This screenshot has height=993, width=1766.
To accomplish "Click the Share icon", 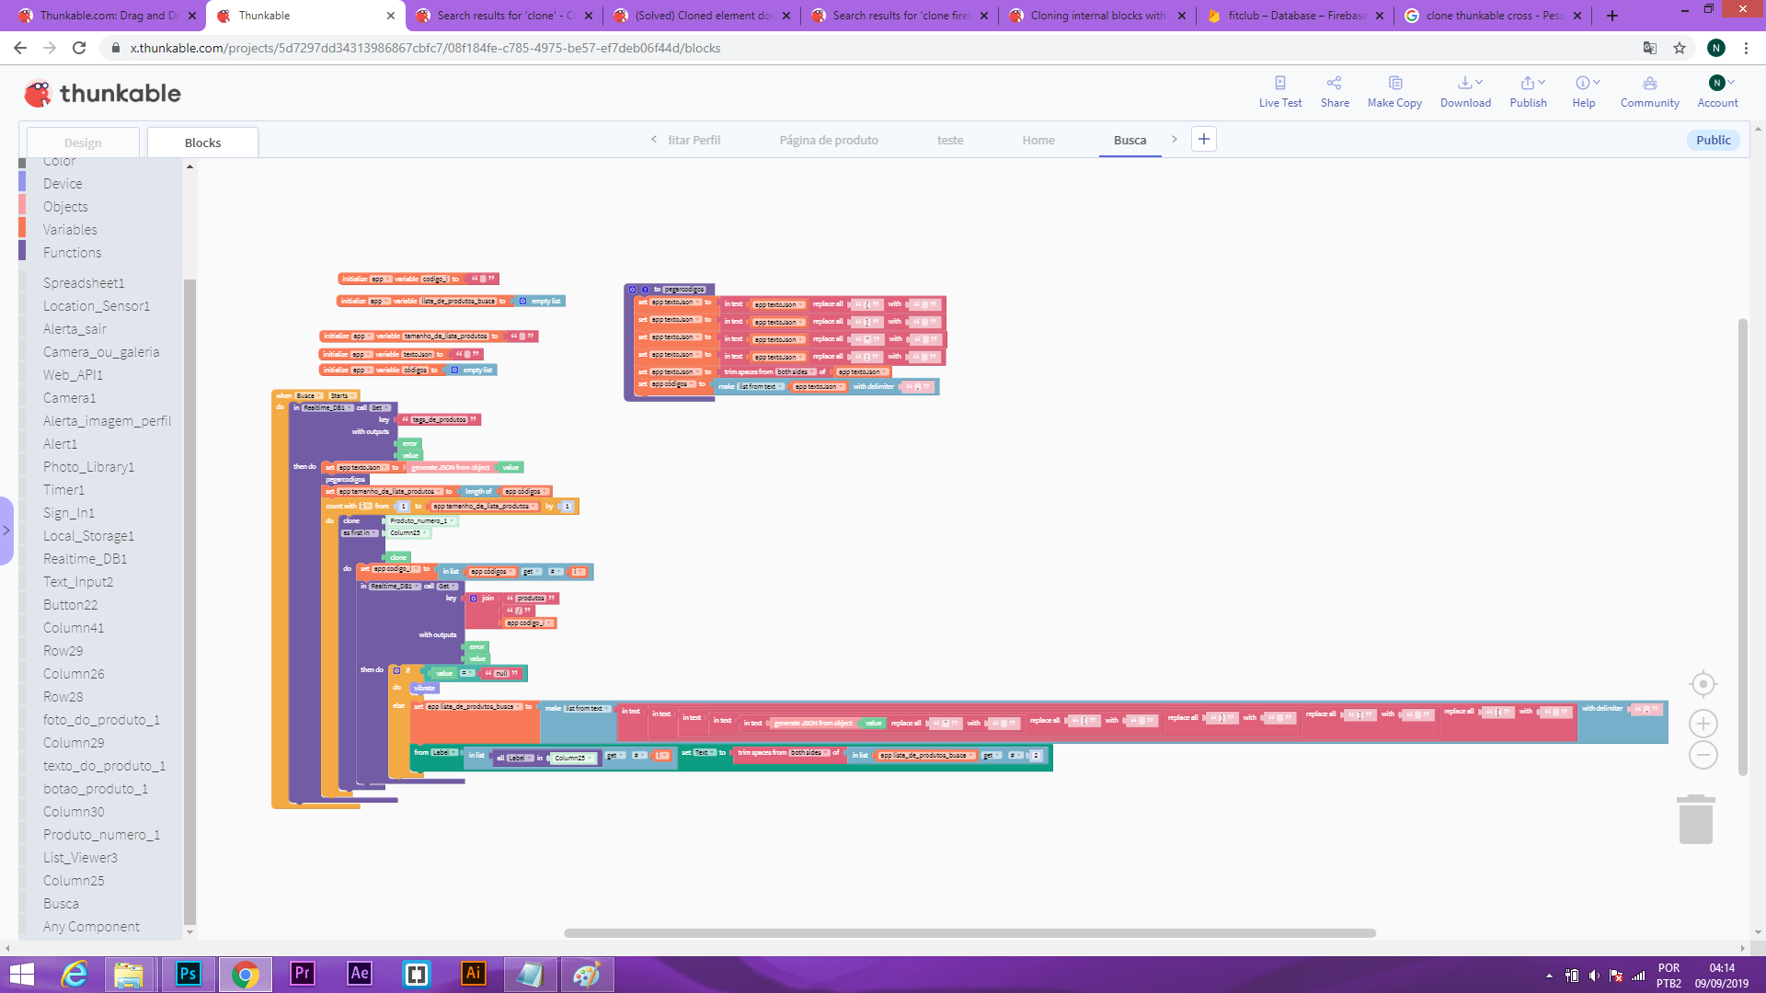I will pos(1335,83).
